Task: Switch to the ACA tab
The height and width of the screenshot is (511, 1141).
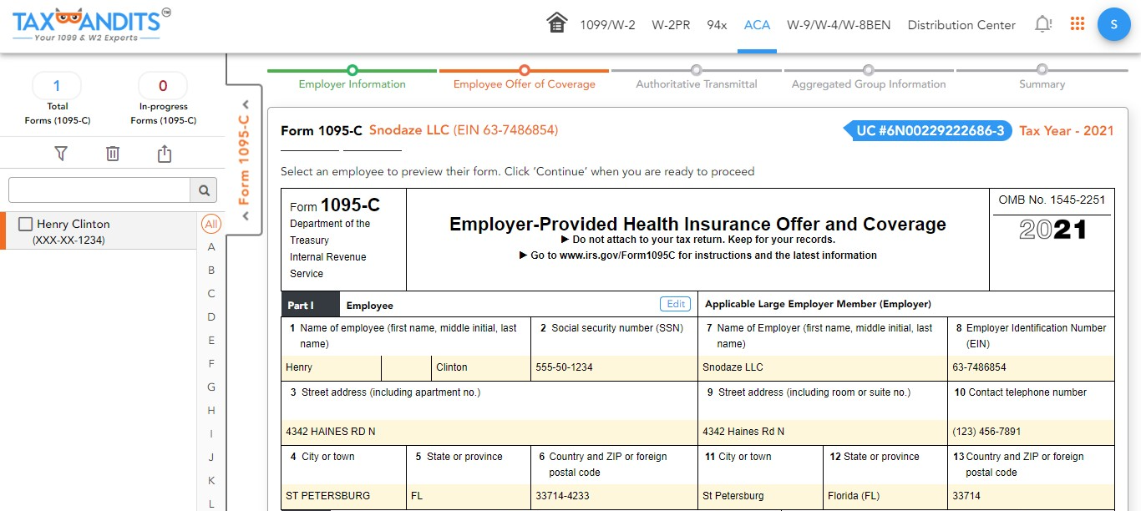Action: click(x=757, y=25)
